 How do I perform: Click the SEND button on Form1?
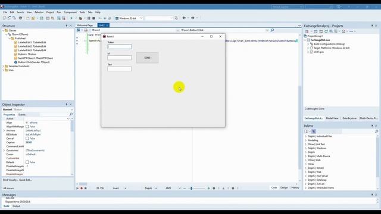(x=147, y=58)
